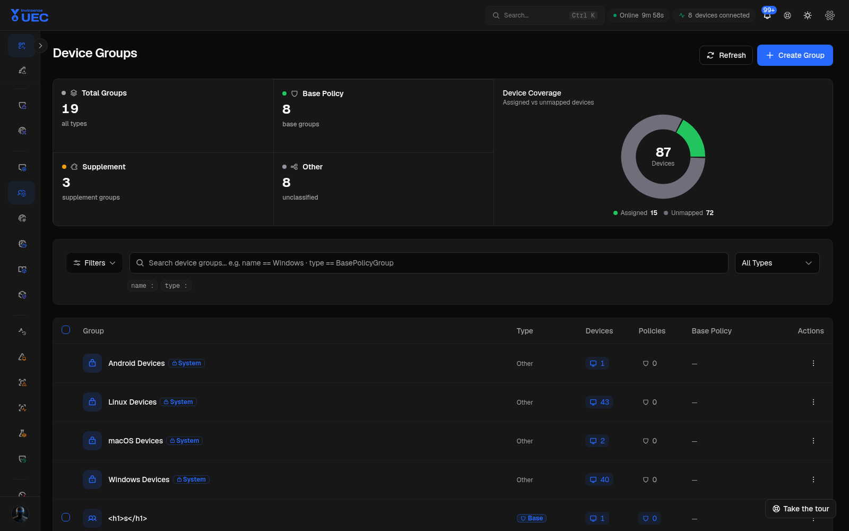Image resolution: width=849 pixels, height=531 pixels.
Task: Open Linux Devices row actions menu
Action: 813,402
